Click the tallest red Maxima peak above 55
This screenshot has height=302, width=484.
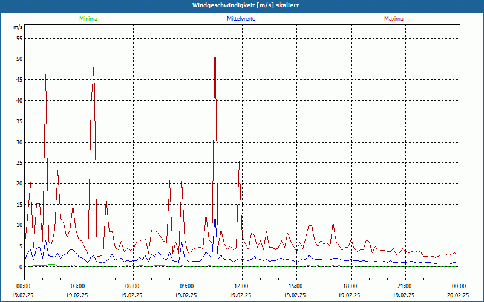pos(215,36)
